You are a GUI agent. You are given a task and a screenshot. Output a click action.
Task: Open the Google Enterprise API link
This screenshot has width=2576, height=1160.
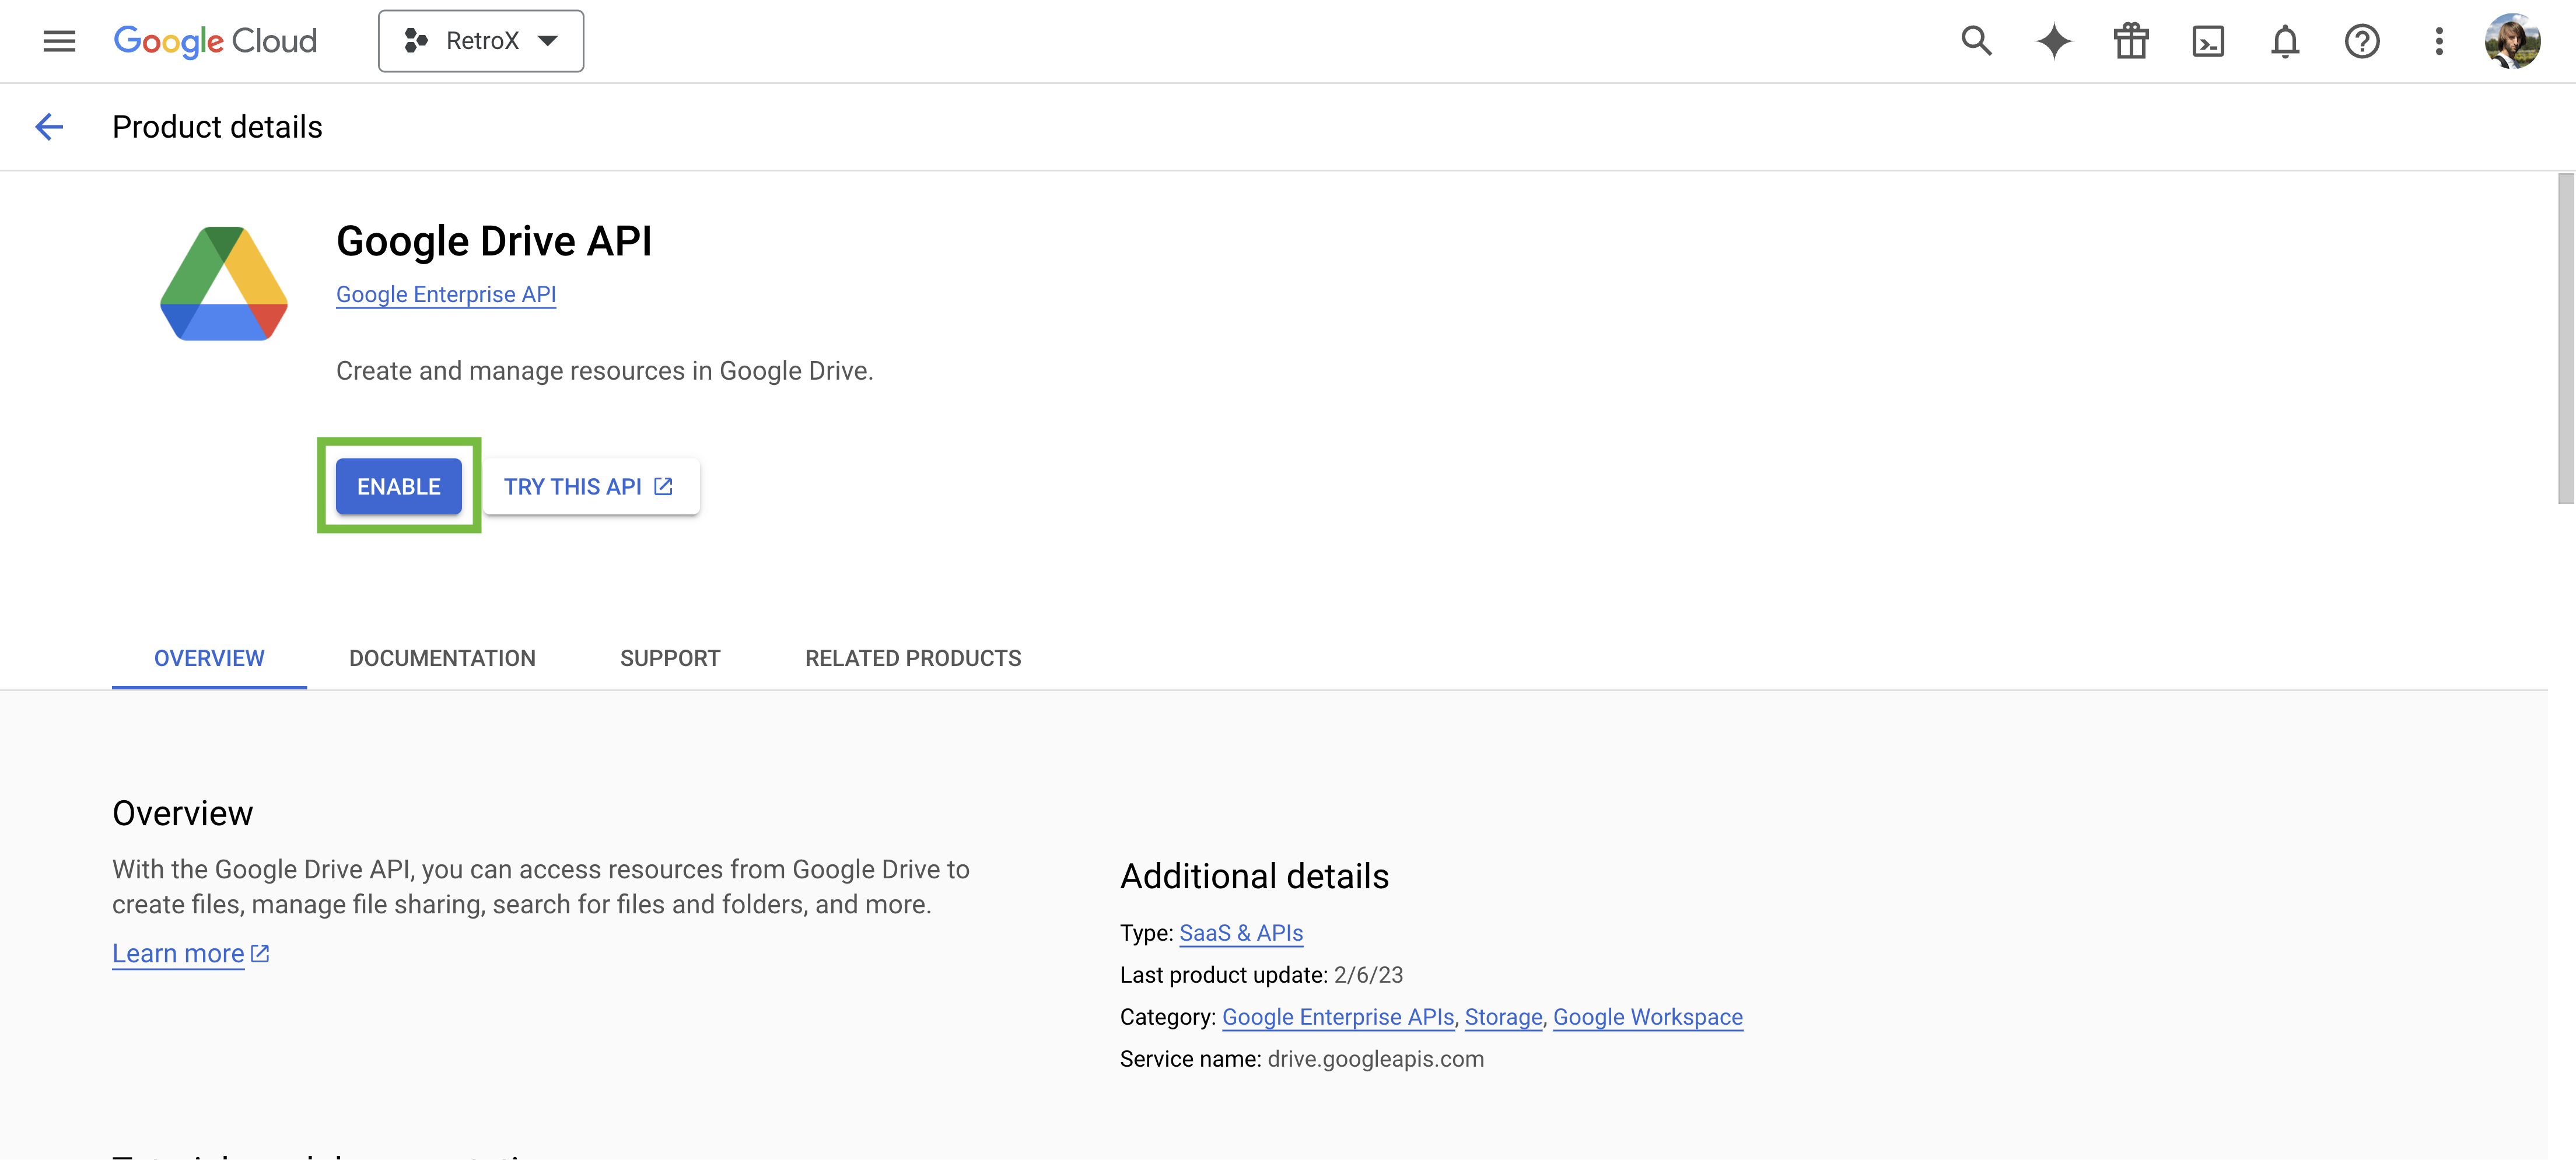(446, 294)
